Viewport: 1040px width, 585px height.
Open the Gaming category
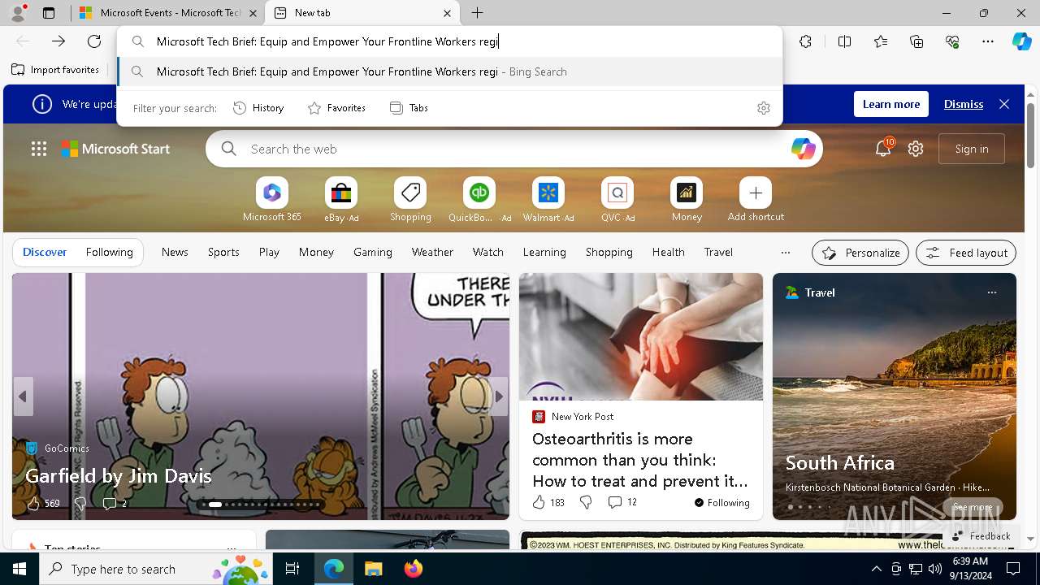[373, 253]
